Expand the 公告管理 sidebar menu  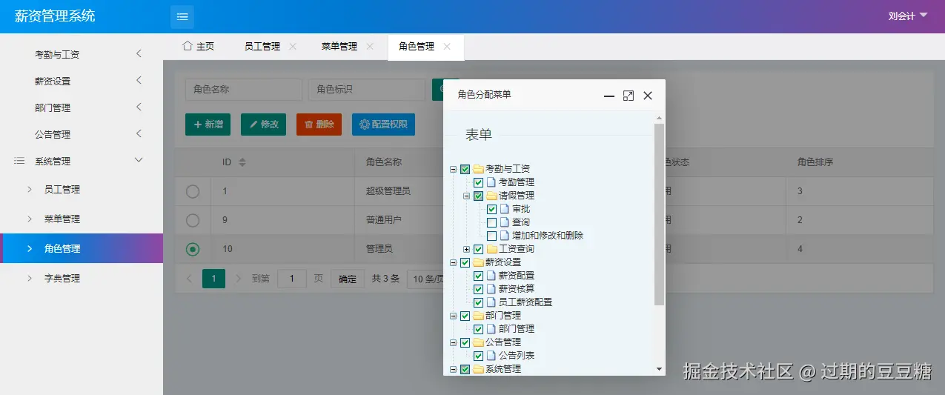point(82,134)
